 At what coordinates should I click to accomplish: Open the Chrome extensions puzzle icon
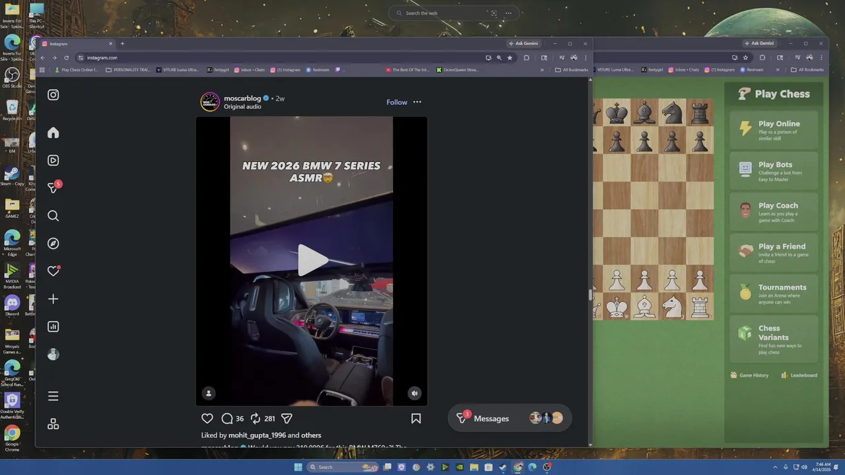(x=526, y=57)
